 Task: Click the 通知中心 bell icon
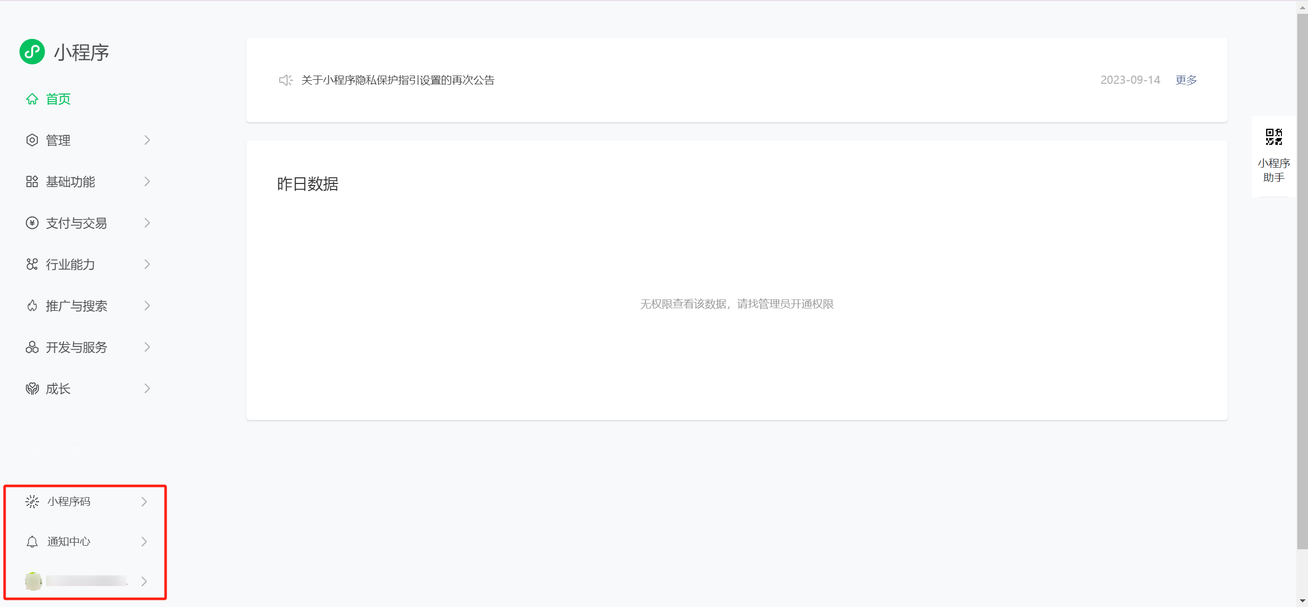(32, 542)
